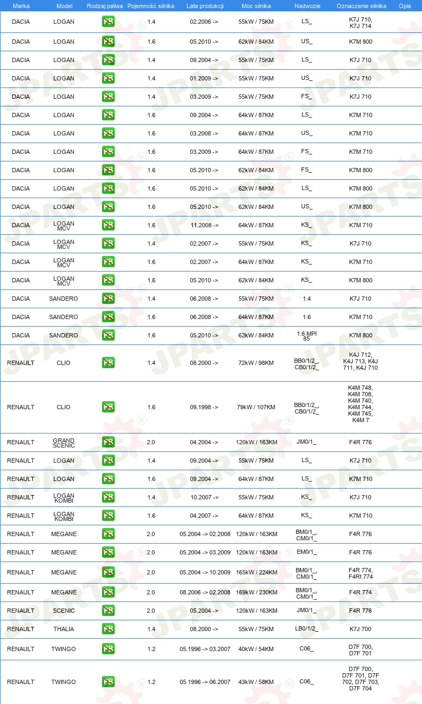Select fuel icon for Dacia Logan 1.4 03.2009
422x704 pixels.
pyautogui.click(x=108, y=97)
